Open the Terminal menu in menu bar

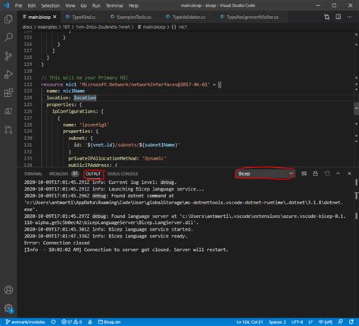(x=114, y=5)
